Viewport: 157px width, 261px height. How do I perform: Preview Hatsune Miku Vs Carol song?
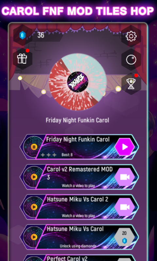pyautogui.click(x=34, y=237)
